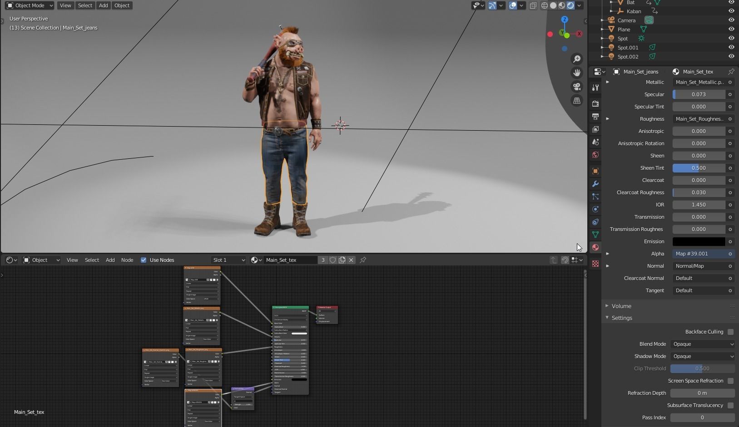
Task: Open the node editor View menu
Action: tap(72, 260)
